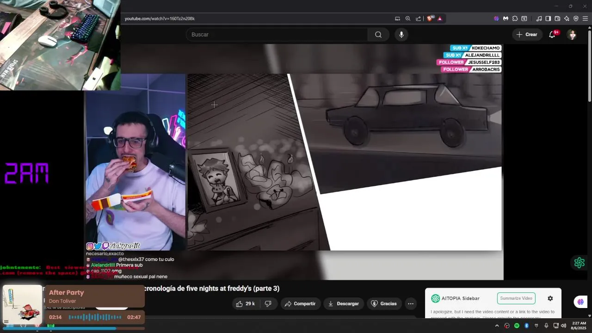Image resolution: width=592 pixels, height=333 pixels.
Task: Click the Gracias thanks button
Action: (384, 304)
